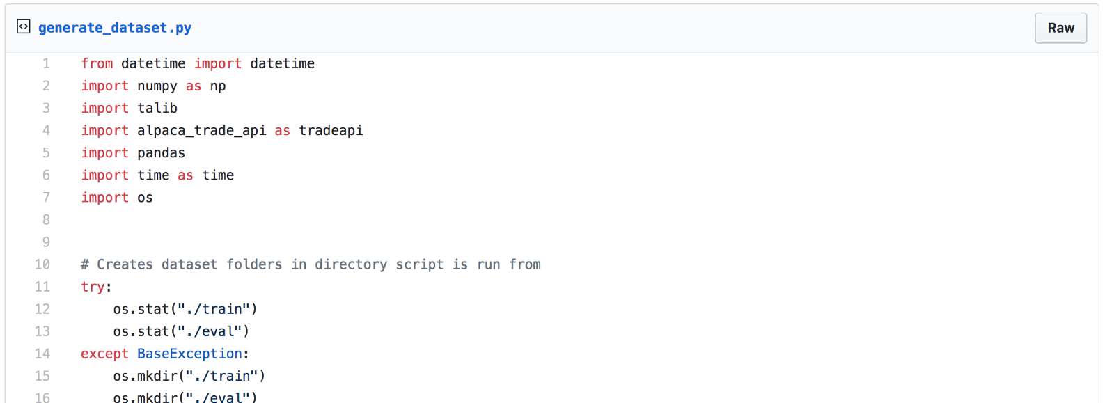Click line number 14 beside the except statement

pyautogui.click(x=42, y=354)
